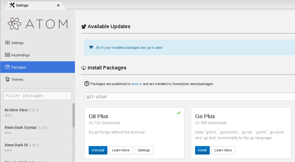This screenshot has height=162, width=295.
Task: Click the question mark help icon
Action: [x=87, y=84]
